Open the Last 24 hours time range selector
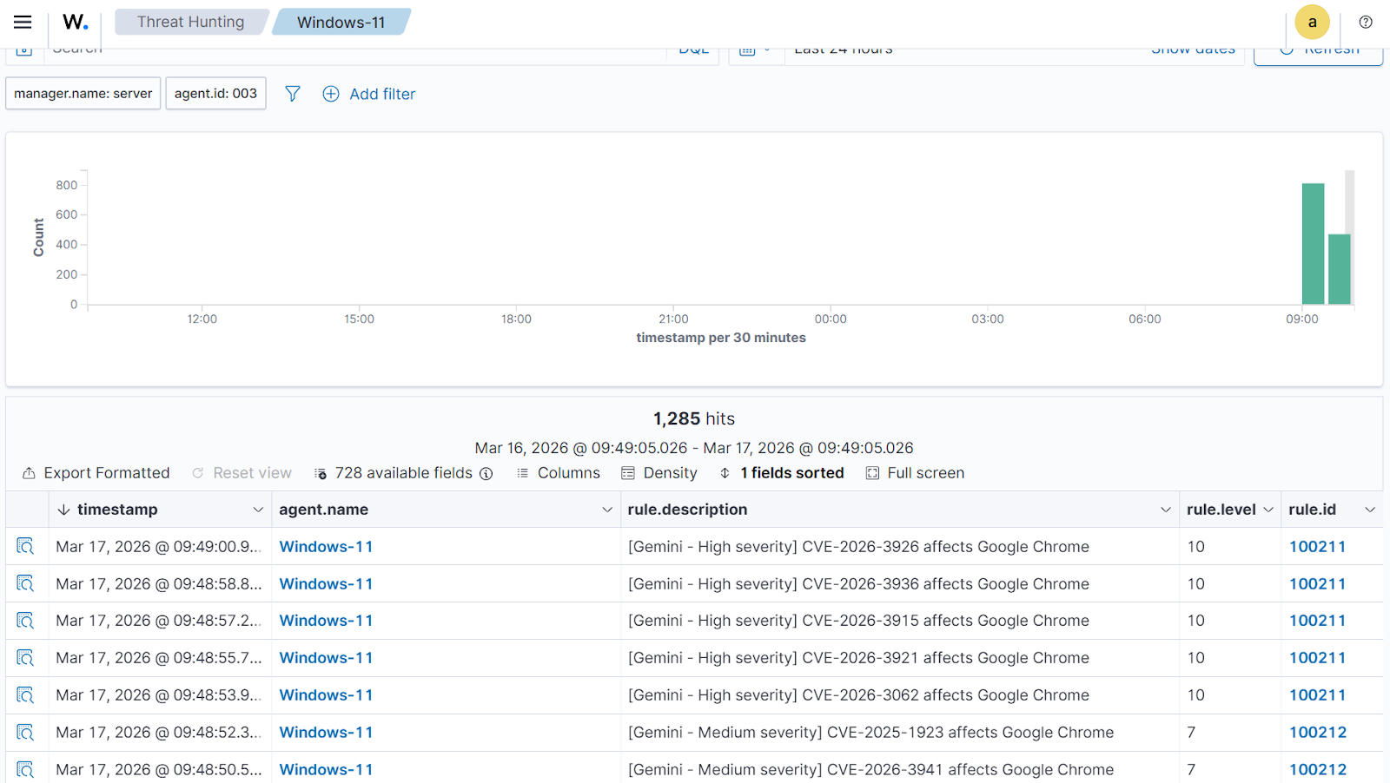Viewport: 1390px width, 783px height. point(843,49)
